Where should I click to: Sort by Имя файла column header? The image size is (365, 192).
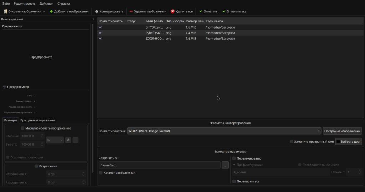coord(155,21)
